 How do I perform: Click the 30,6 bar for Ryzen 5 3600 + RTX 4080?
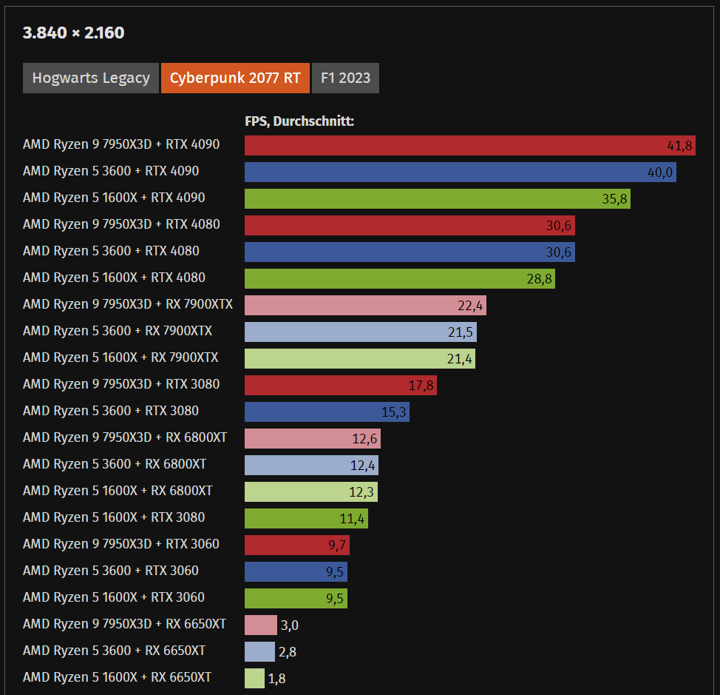410,252
